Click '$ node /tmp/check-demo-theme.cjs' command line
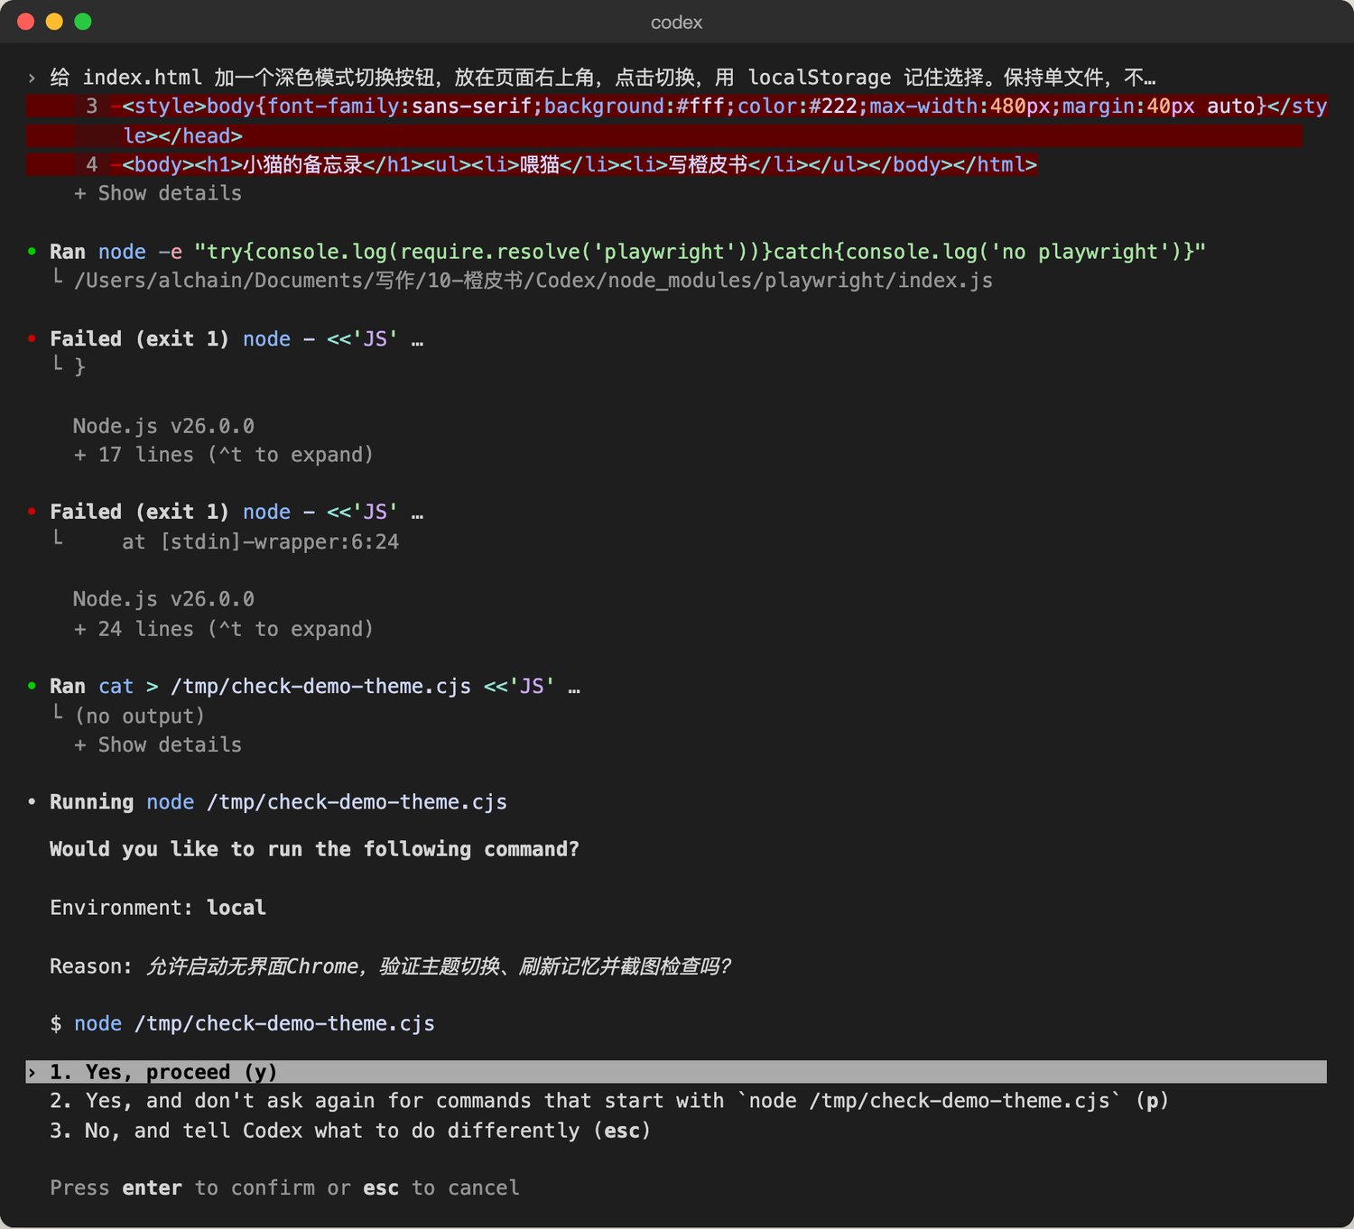 tap(242, 1023)
